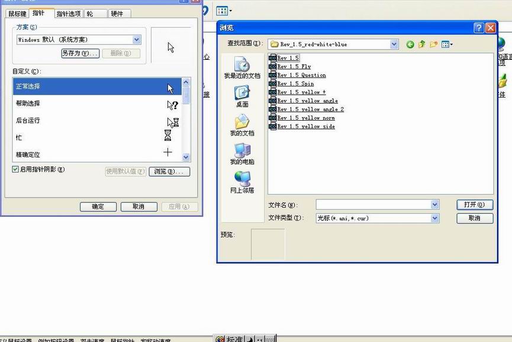Toggle the 启用指针阴影 checkbox
This screenshot has height=342, width=512.
[15, 169]
